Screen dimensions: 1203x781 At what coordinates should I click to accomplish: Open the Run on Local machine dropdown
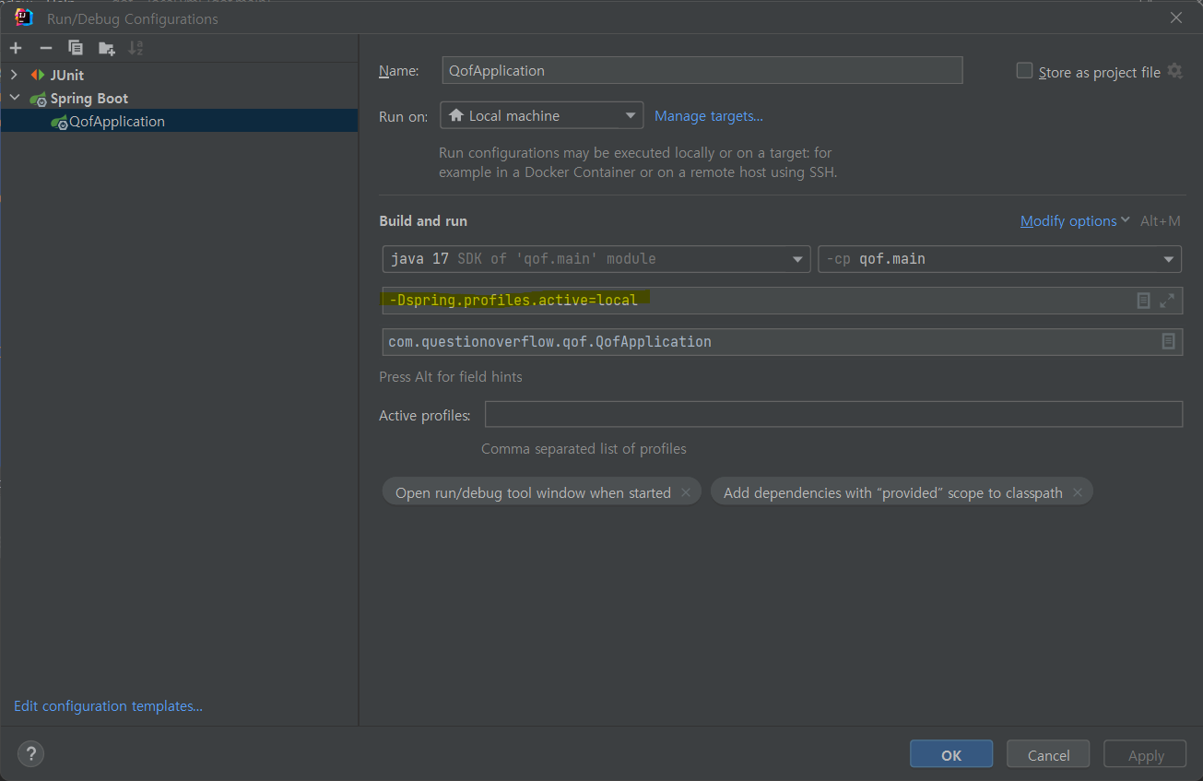coord(542,115)
